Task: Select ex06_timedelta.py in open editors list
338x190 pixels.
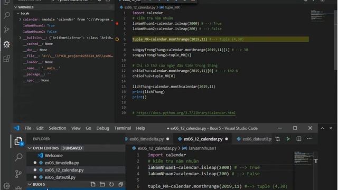Action: [x=62, y=163]
